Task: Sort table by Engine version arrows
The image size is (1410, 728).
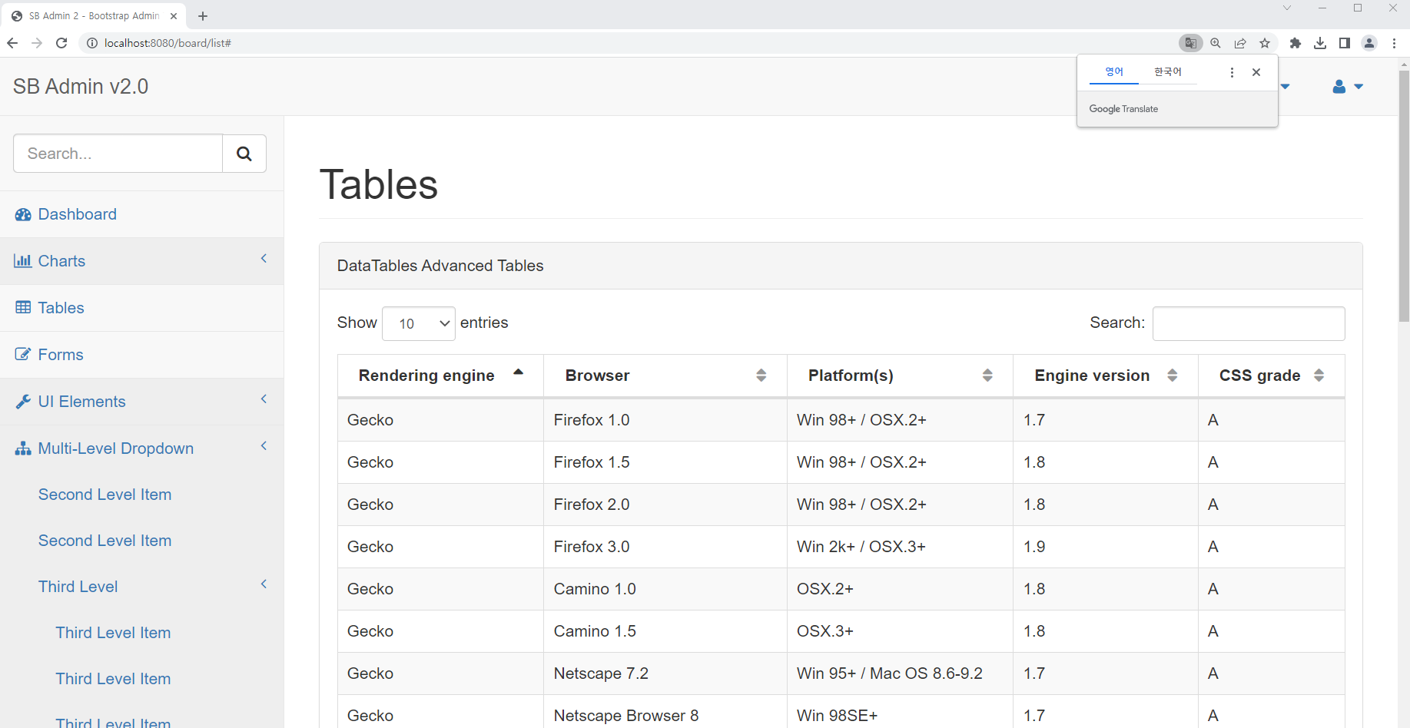Action: coord(1173,376)
